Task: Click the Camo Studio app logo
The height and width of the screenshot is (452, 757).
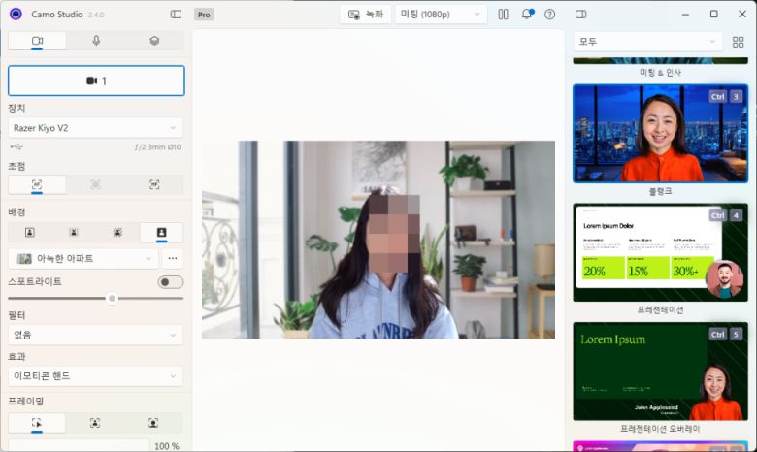Action: point(16,14)
